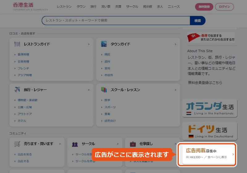Open the 病院 link
247x173 pixels.
tap(107, 54)
